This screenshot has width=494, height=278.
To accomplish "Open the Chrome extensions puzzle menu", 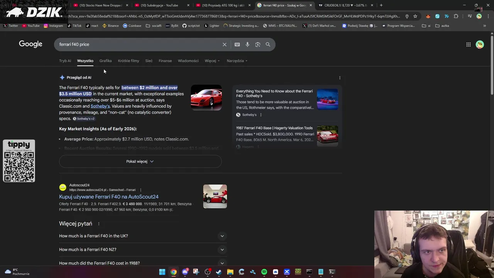I will 456,16.
